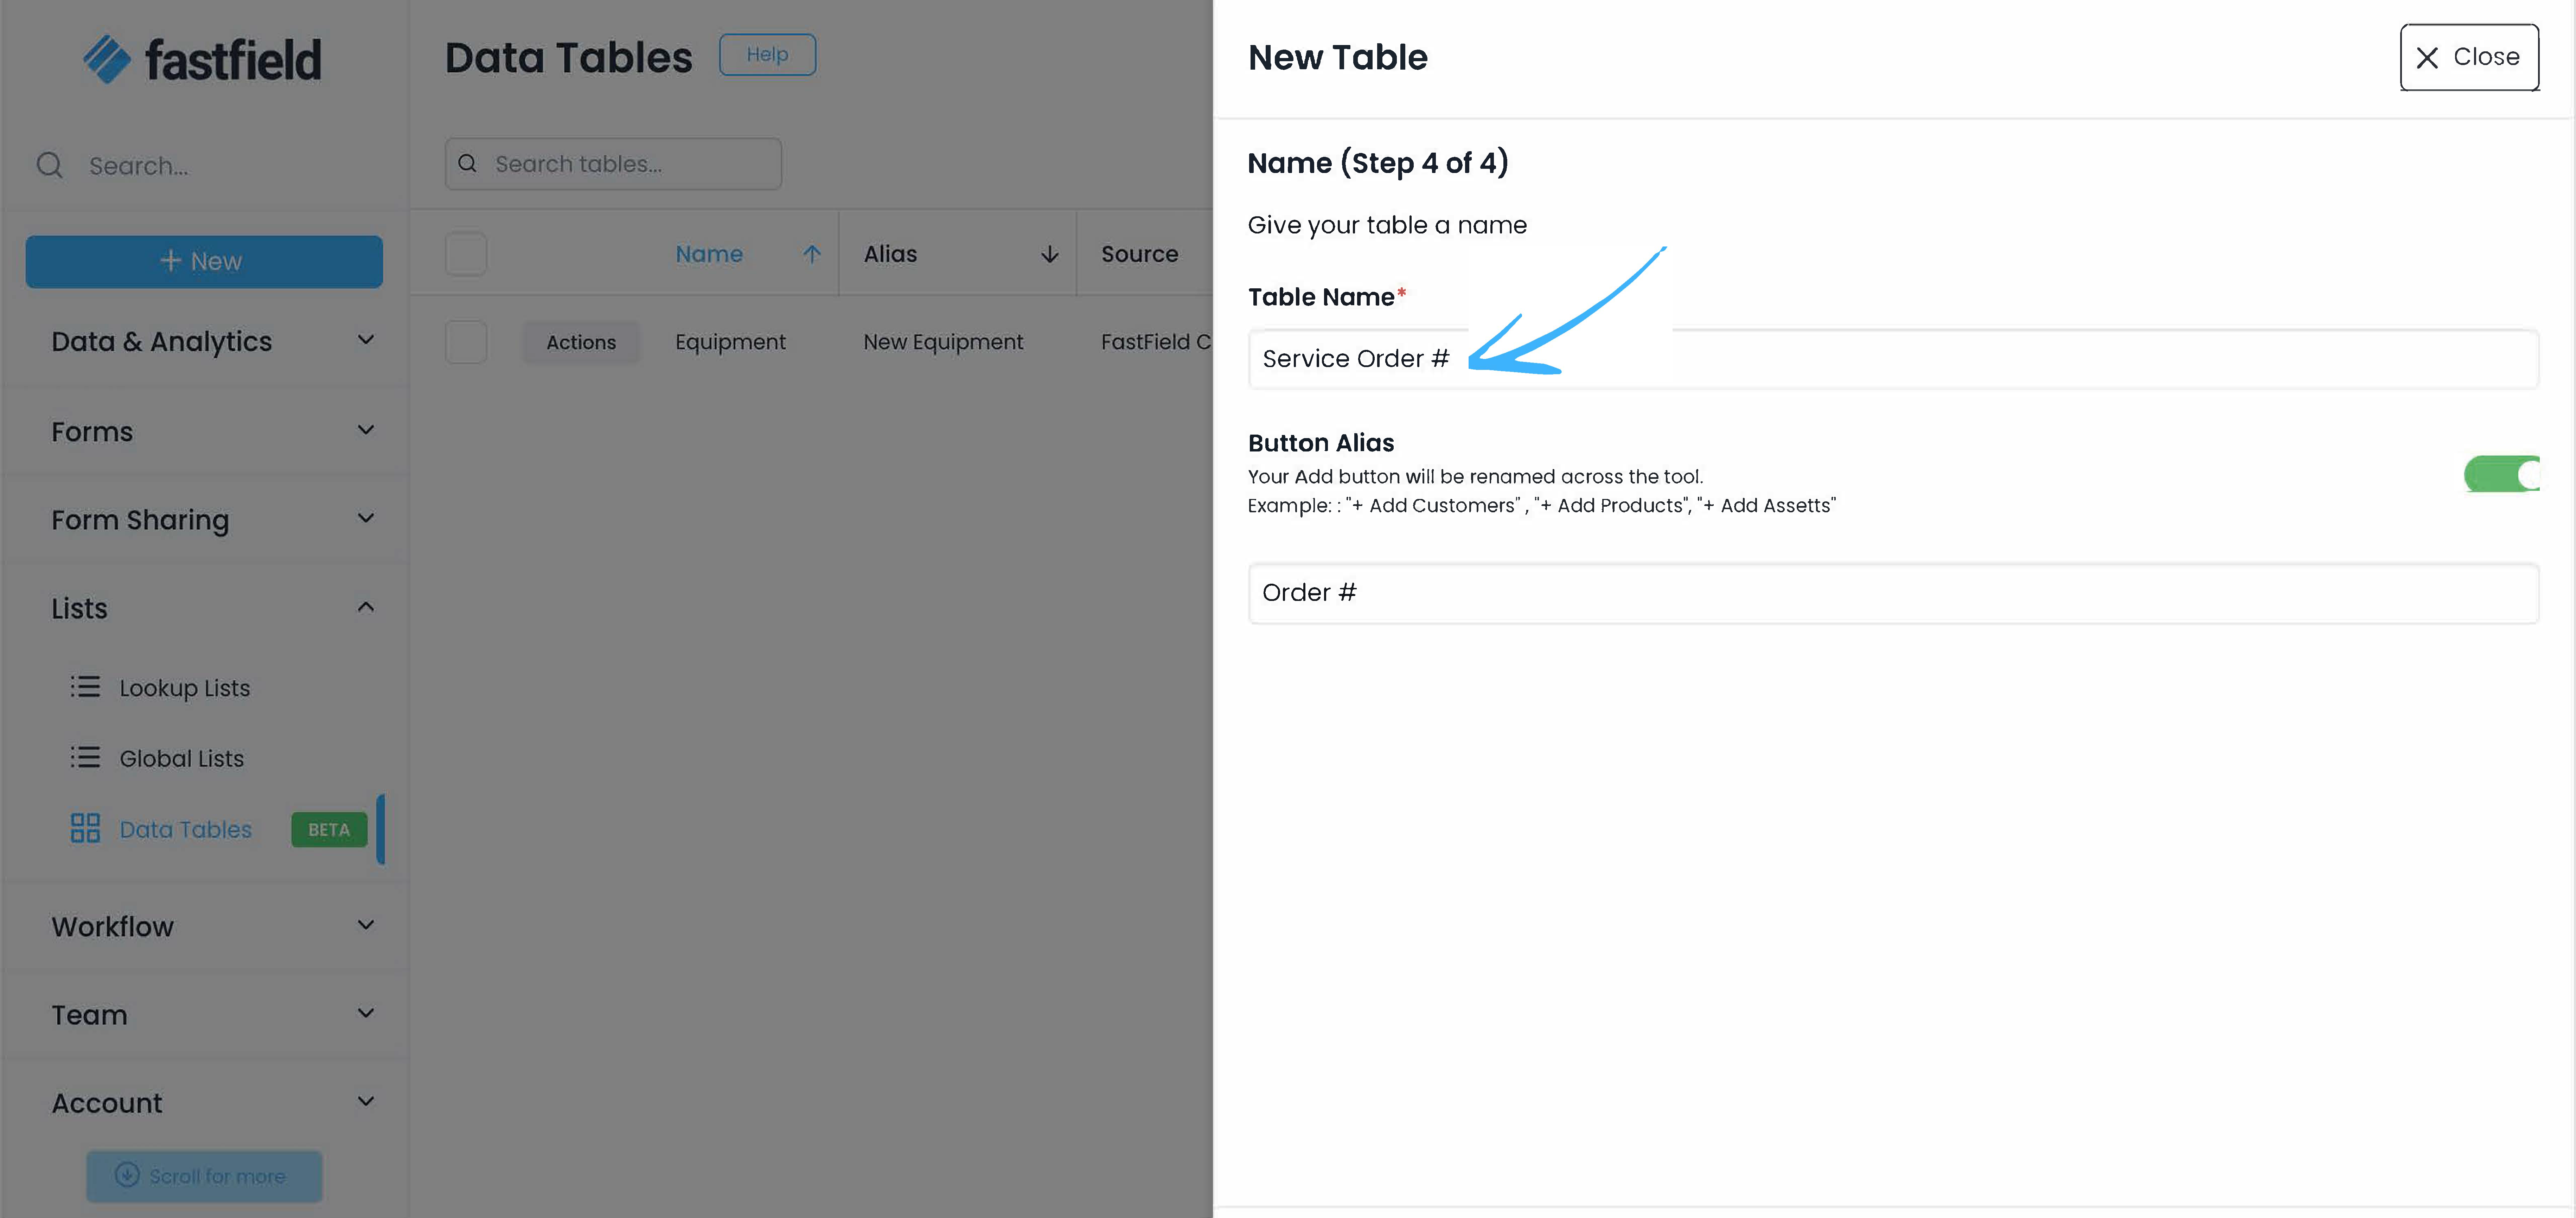Image resolution: width=2576 pixels, height=1218 pixels.
Task: Collapse the Lists section chevron
Action: click(x=366, y=607)
